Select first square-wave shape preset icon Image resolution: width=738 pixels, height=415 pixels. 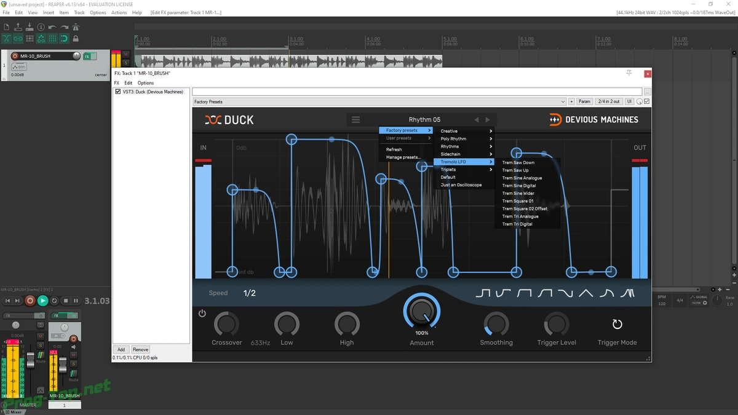coord(483,293)
